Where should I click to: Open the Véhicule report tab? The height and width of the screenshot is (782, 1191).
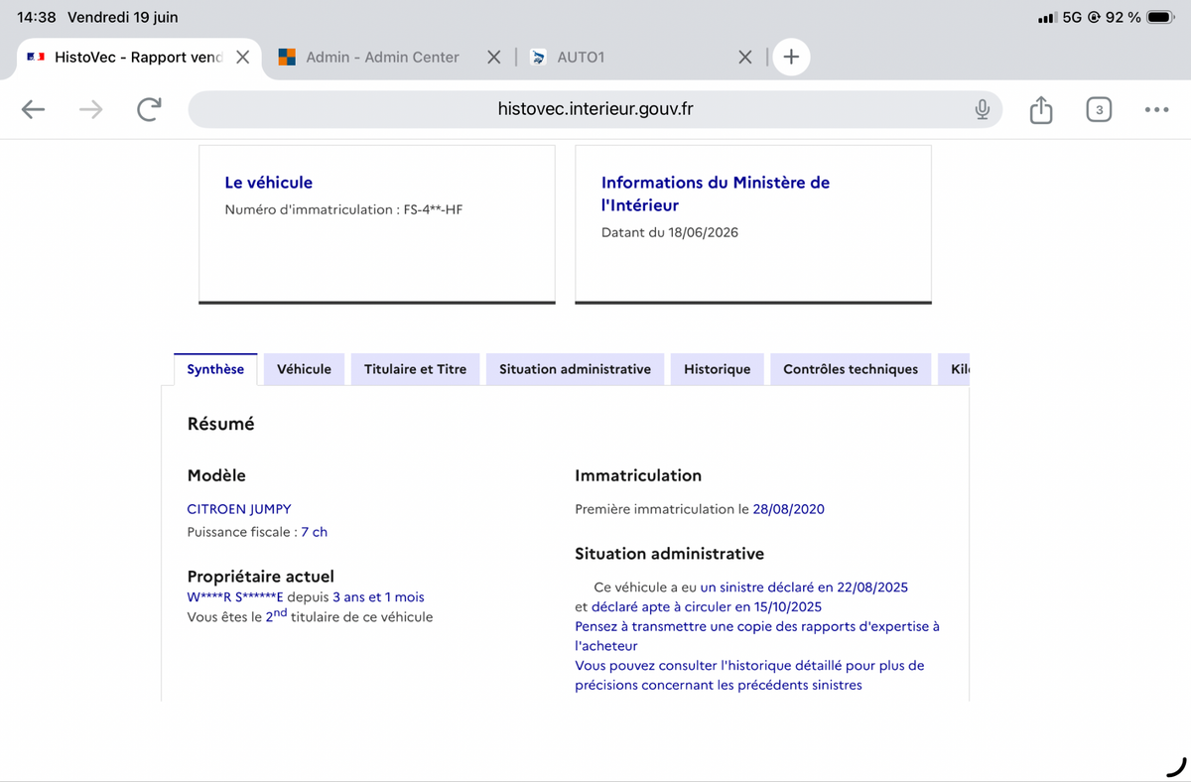[304, 369]
